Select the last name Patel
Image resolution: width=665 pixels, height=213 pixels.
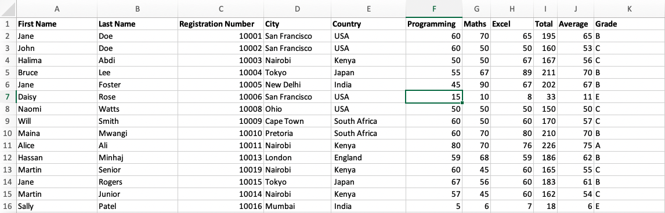click(138, 207)
